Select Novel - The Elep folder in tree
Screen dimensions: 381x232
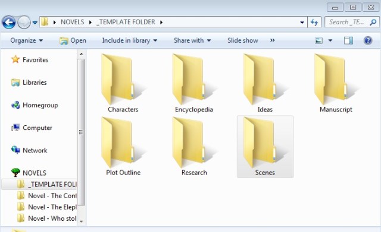(x=47, y=207)
